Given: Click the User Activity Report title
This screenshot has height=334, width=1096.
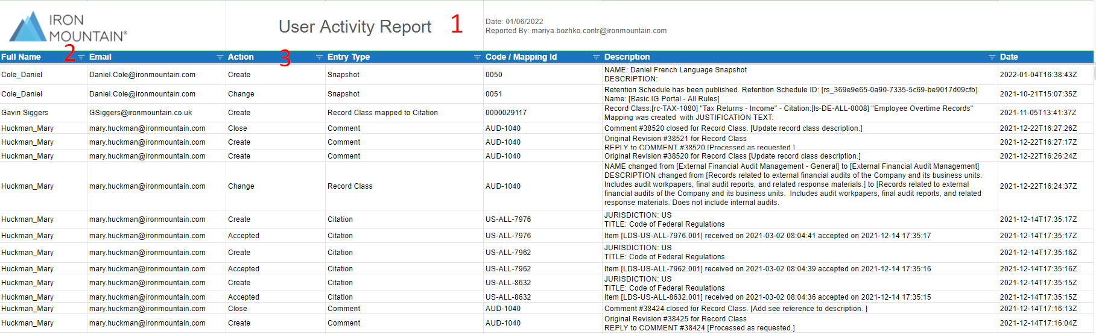Looking at the screenshot, I should (355, 27).
